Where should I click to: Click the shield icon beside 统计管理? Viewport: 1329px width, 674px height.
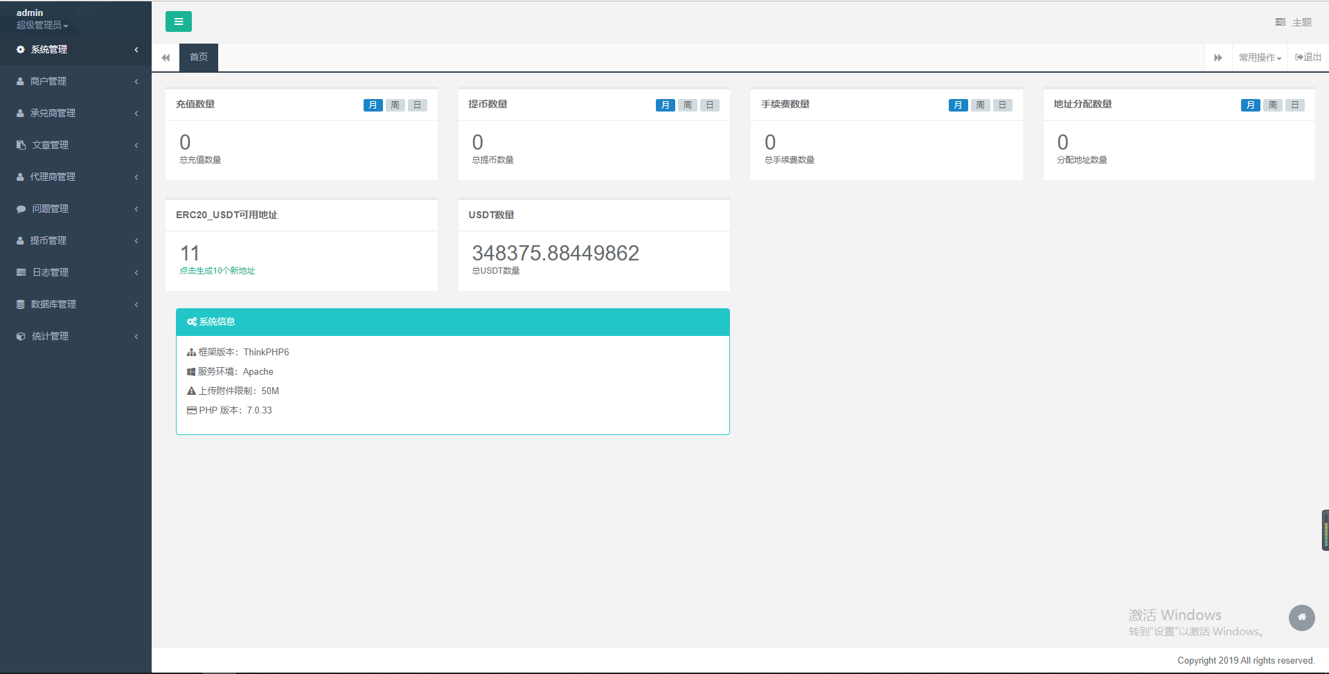pos(21,337)
